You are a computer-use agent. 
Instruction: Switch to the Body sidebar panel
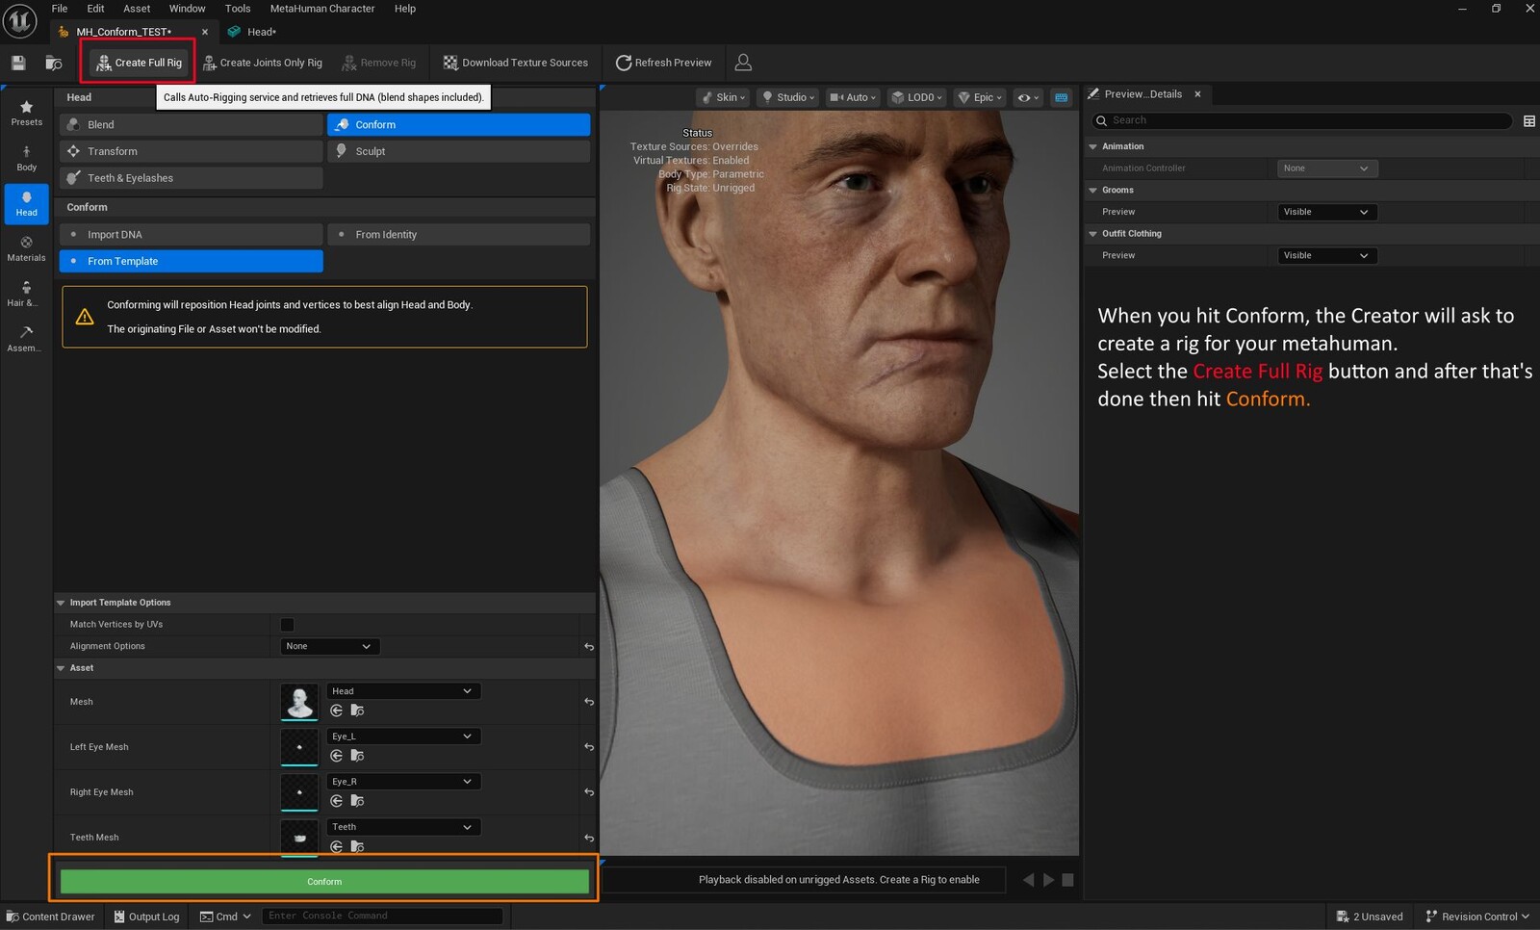click(26, 158)
